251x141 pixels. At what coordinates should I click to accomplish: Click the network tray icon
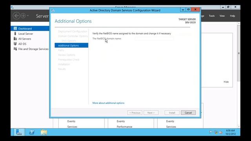[216, 132]
